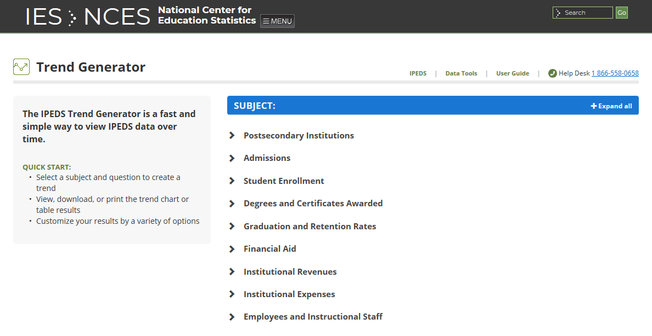Screen dimensions: 652x336
Task: Click the QUICK START heading
Action: tap(47, 167)
